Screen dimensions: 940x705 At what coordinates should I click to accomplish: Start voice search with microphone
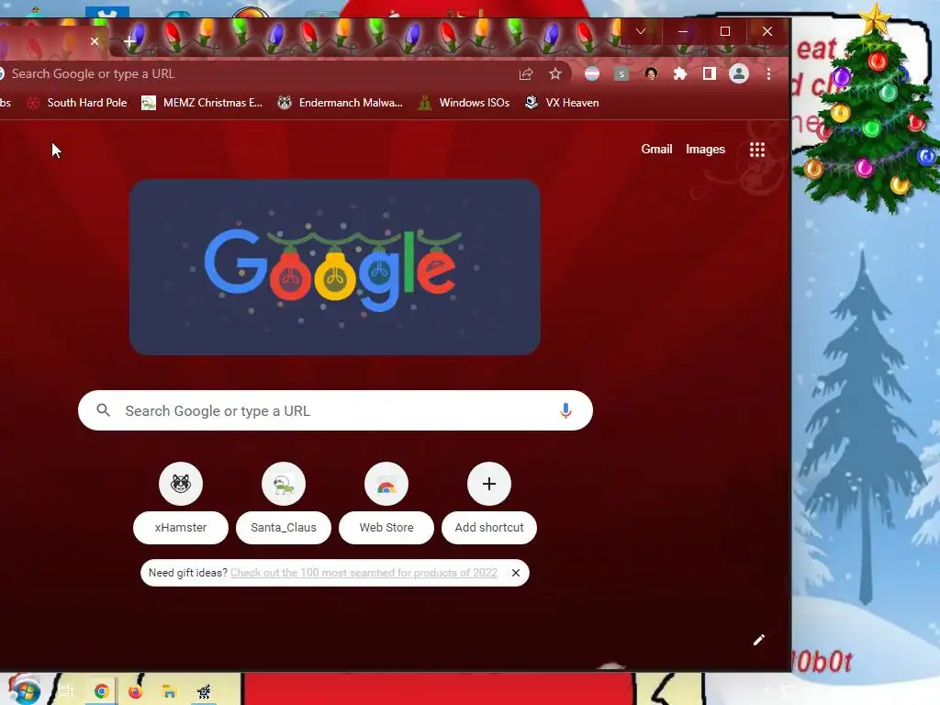click(565, 410)
